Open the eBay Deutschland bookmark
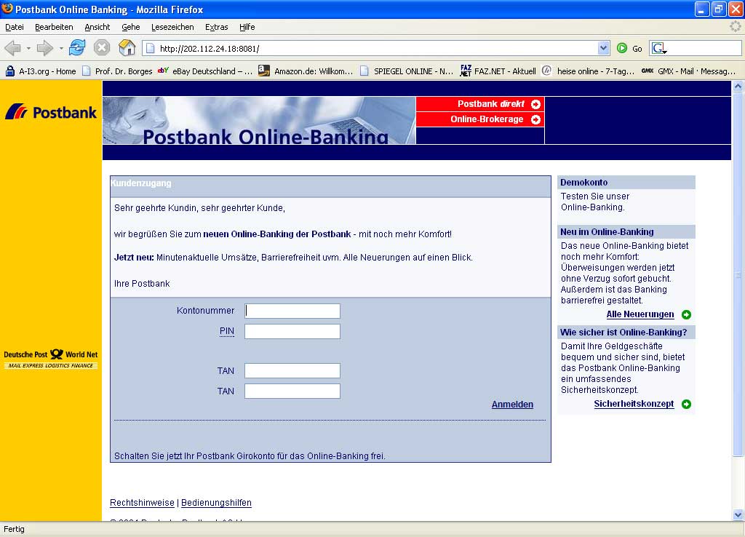Viewport: 745px width, 537px height. [205, 71]
